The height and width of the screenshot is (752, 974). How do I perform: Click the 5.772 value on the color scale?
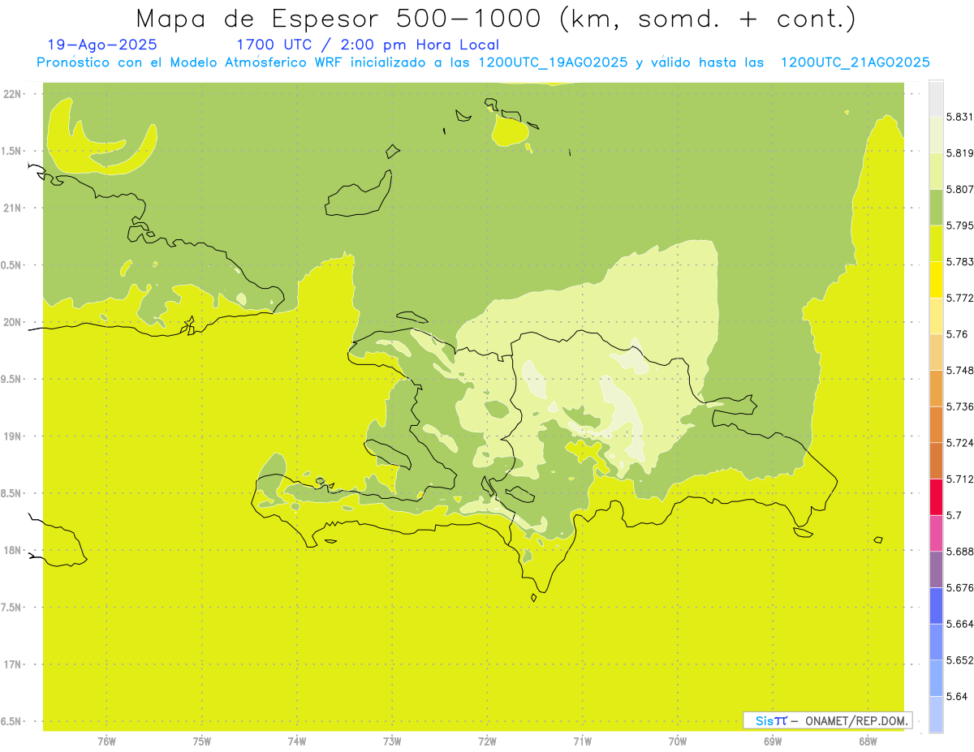coord(960,298)
